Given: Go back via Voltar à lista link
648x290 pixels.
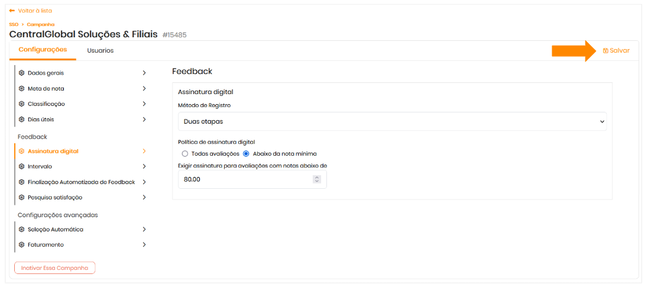Looking at the screenshot, I should [30, 11].
